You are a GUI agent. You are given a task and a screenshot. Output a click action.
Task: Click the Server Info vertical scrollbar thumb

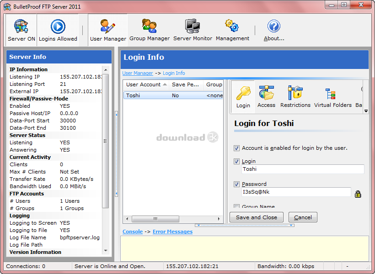105,141
